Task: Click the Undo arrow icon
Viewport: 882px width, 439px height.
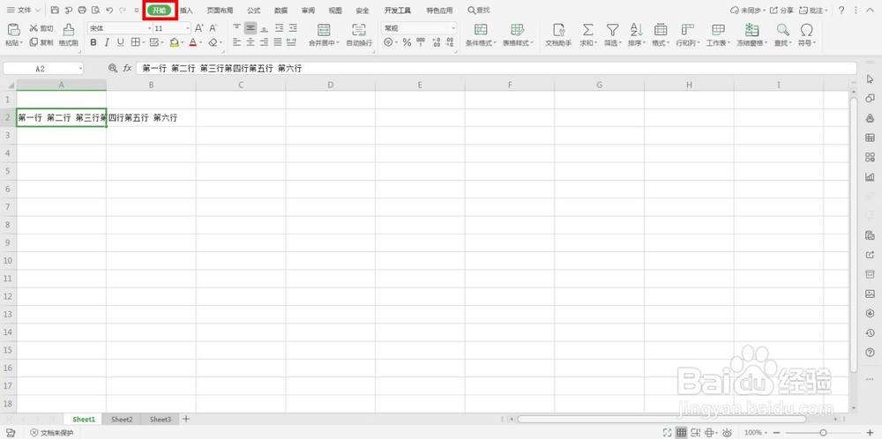Action: click(109, 10)
